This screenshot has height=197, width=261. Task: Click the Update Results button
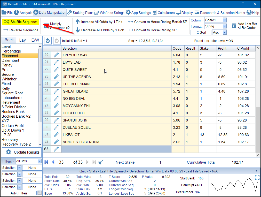(x=22, y=152)
